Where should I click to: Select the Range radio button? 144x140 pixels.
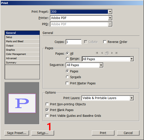point(67,58)
